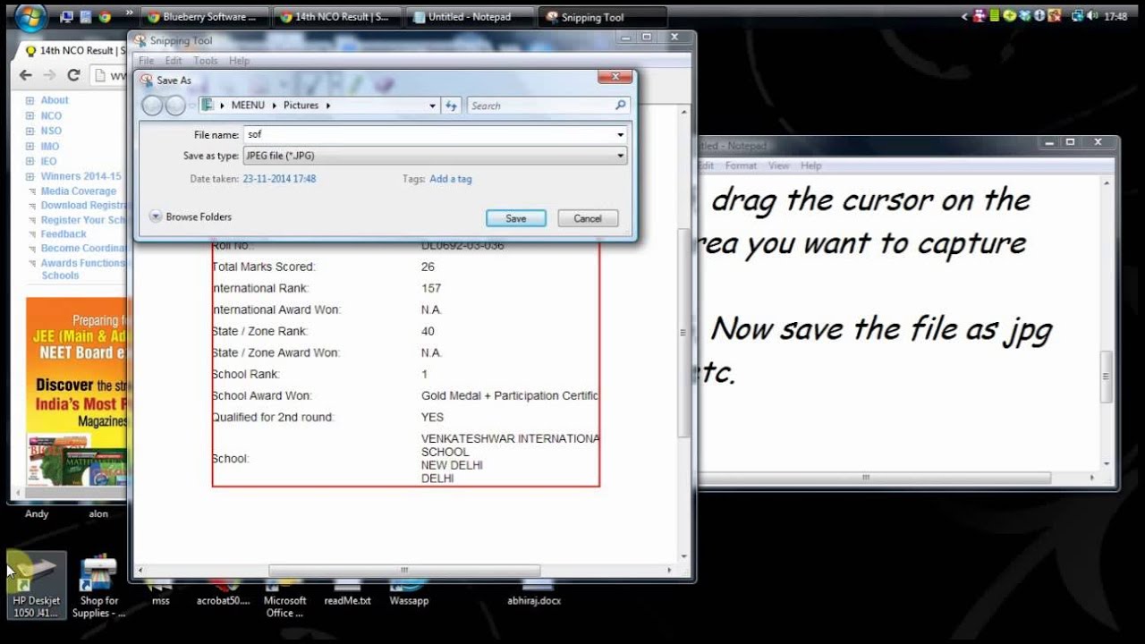Screen dimensions: 1145x644
Task: Click Pictures in the Save As breadcrumb
Action: tap(301, 106)
